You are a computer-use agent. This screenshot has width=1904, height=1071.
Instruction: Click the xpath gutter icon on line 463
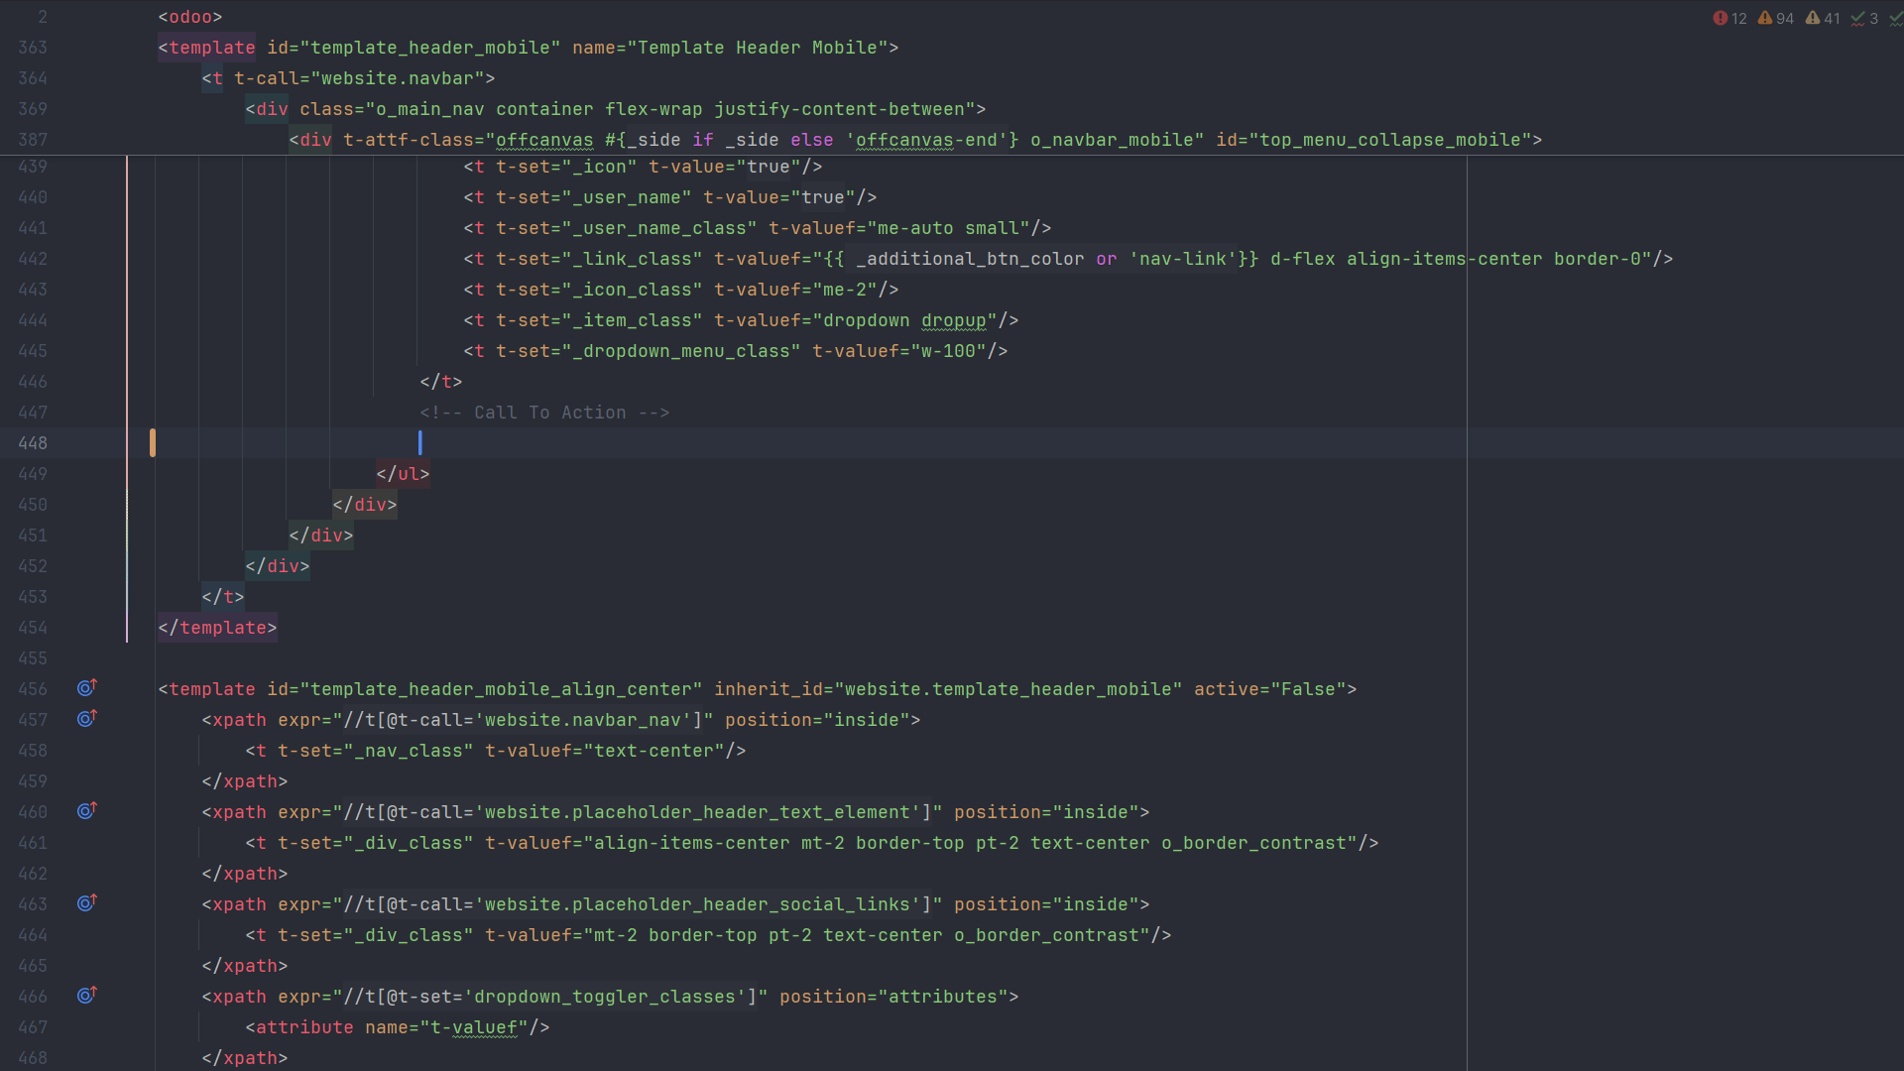tap(87, 902)
